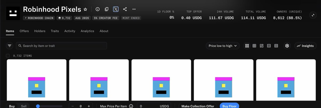Click the 111.67 USDG 24h volume value
The image size is (321, 108).
point(222,18)
